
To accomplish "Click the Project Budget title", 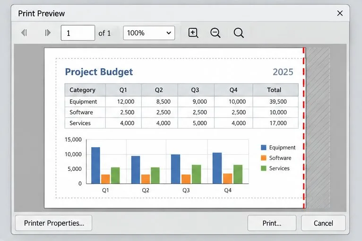I will point(99,72).
